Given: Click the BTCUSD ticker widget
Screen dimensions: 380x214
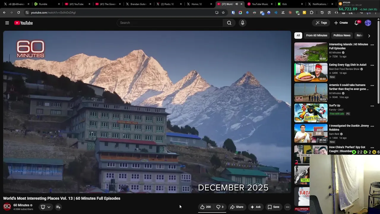Looking at the screenshot, I should 358,6.
